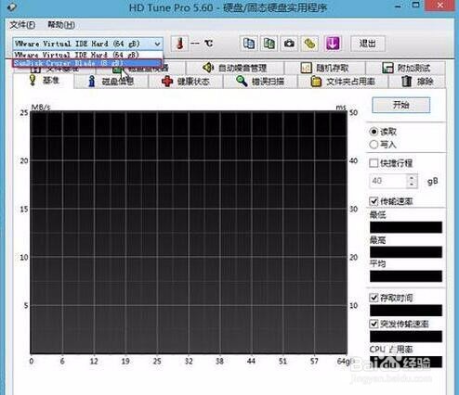Open the 文件(F) menu
Image resolution: width=459 pixels, height=395 pixels.
(x=22, y=25)
